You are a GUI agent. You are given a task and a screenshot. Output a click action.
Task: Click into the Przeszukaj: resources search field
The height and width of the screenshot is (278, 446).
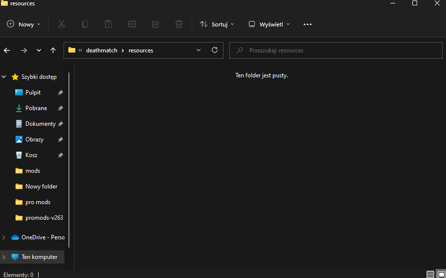pos(335,50)
